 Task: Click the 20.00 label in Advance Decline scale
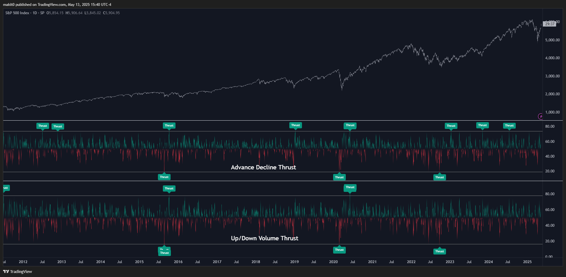[x=550, y=171]
